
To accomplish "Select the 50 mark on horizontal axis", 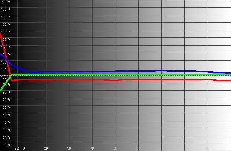I will pos(115,148).
